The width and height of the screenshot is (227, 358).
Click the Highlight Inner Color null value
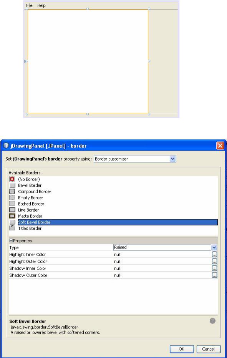pos(117,255)
